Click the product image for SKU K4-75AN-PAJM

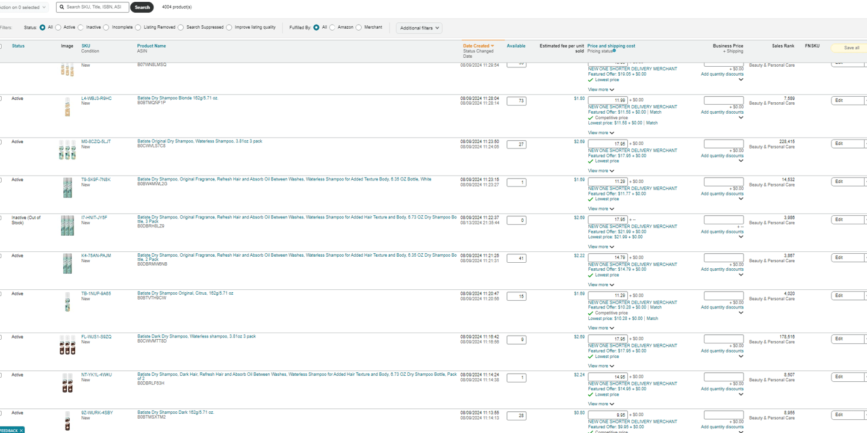[x=67, y=263]
